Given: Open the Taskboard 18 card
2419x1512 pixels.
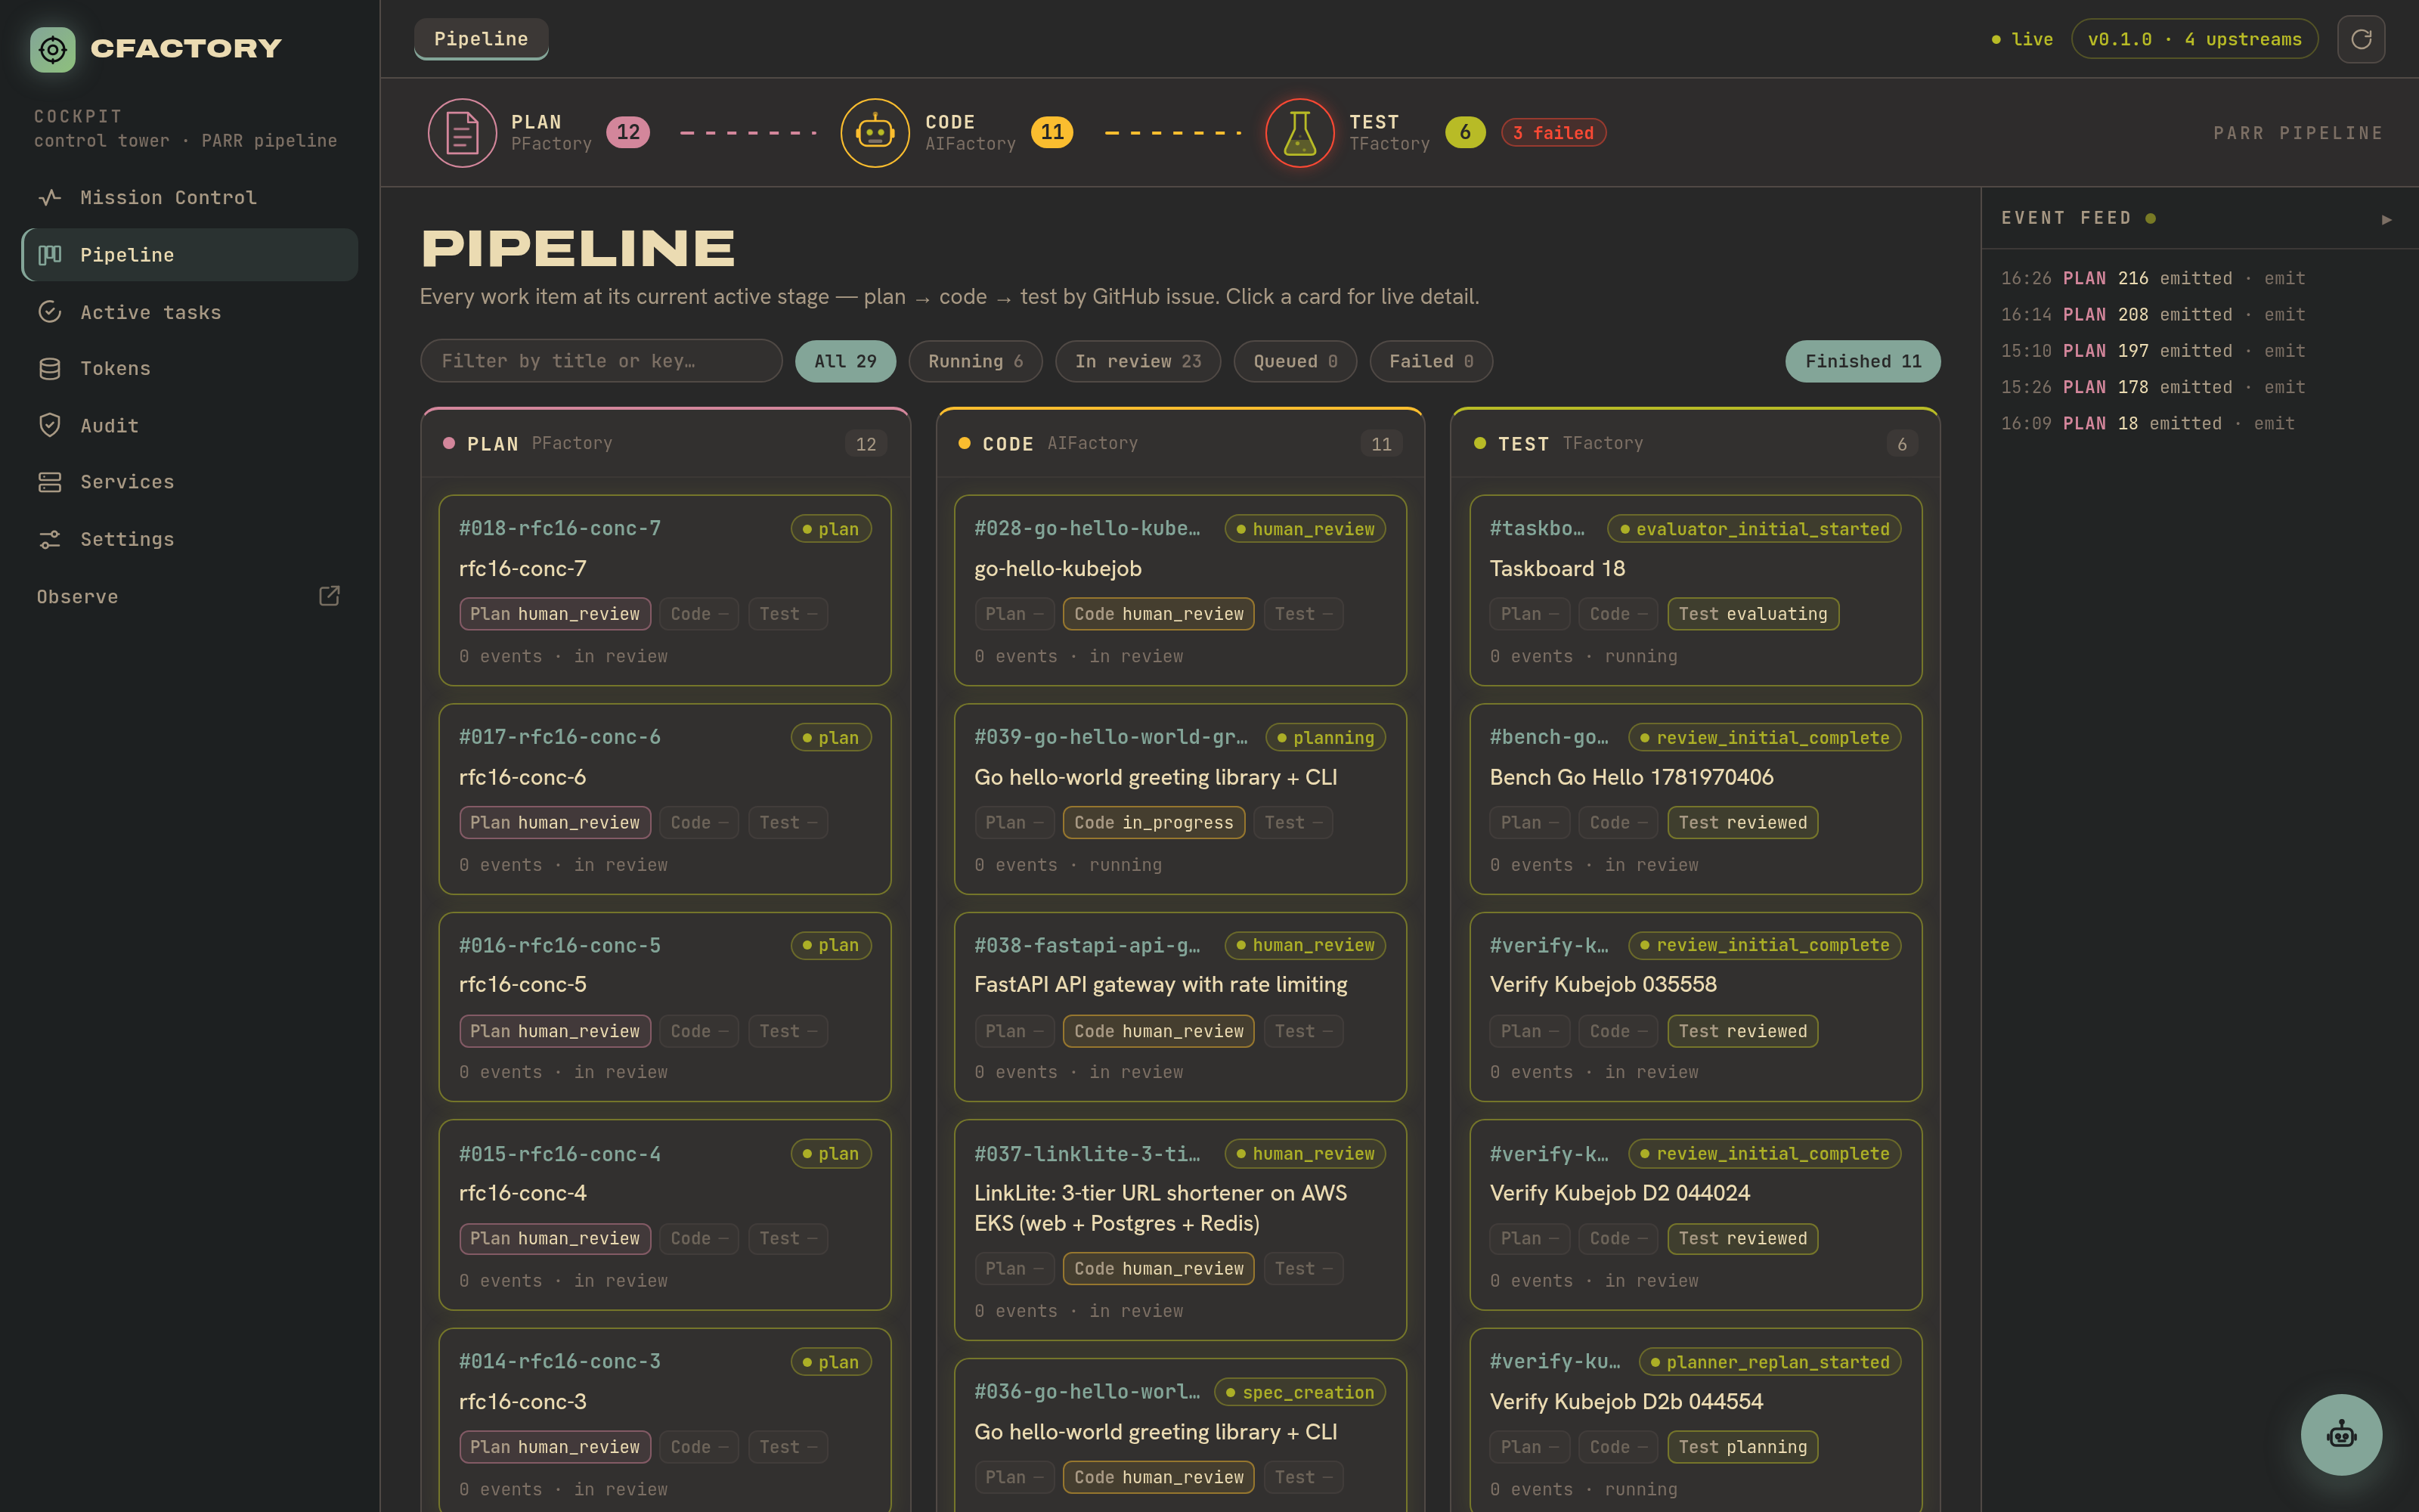Looking at the screenshot, I should coord(1696,590).
